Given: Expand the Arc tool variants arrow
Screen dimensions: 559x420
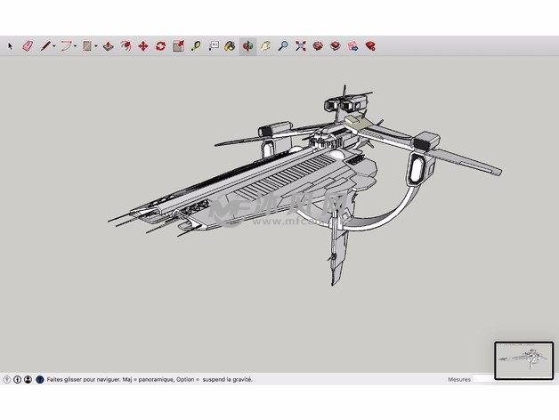Looking at the screenshot, I should pyautogui.click(x=76, y=45).
